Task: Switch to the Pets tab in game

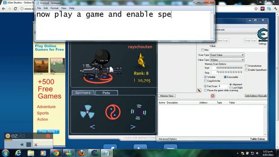Action: click(x=106, y=93)
